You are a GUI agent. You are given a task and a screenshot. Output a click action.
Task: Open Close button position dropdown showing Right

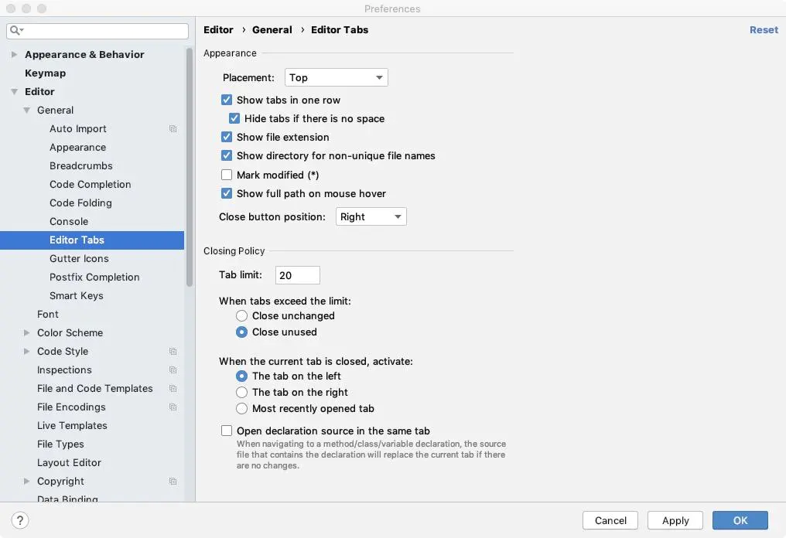pos(371,216)
